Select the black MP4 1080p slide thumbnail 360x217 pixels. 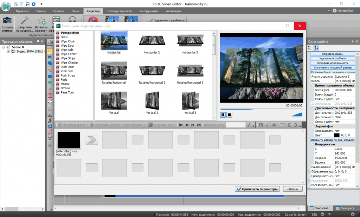[x=69, y=140]
